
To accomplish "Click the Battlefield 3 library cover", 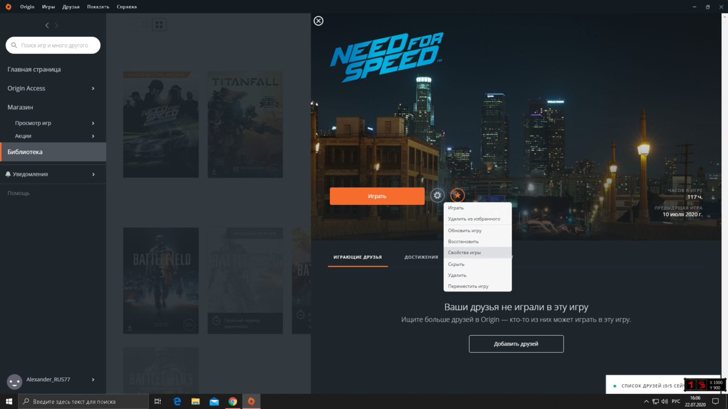I will click(x=161, y=281).
